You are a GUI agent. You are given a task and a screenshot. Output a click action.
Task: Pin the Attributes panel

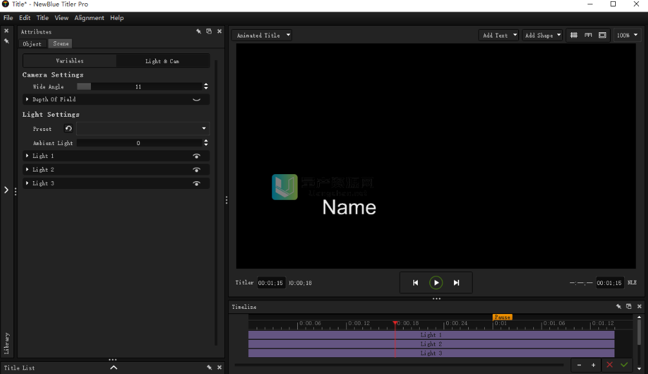199,32
